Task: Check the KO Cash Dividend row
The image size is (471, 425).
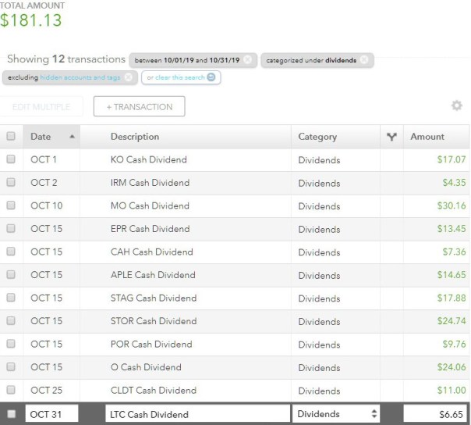Action: pyautogui.click(x=11, y=159)
